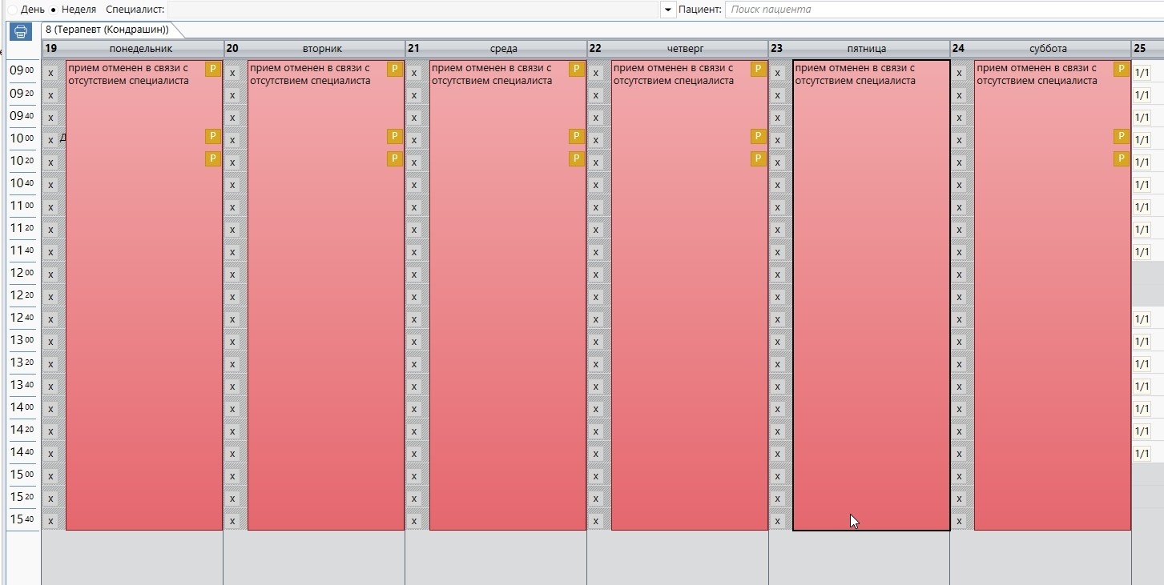Click the понедельник day column header
The width and height of the screenshot is (1164, 585).
pos(141,49)
